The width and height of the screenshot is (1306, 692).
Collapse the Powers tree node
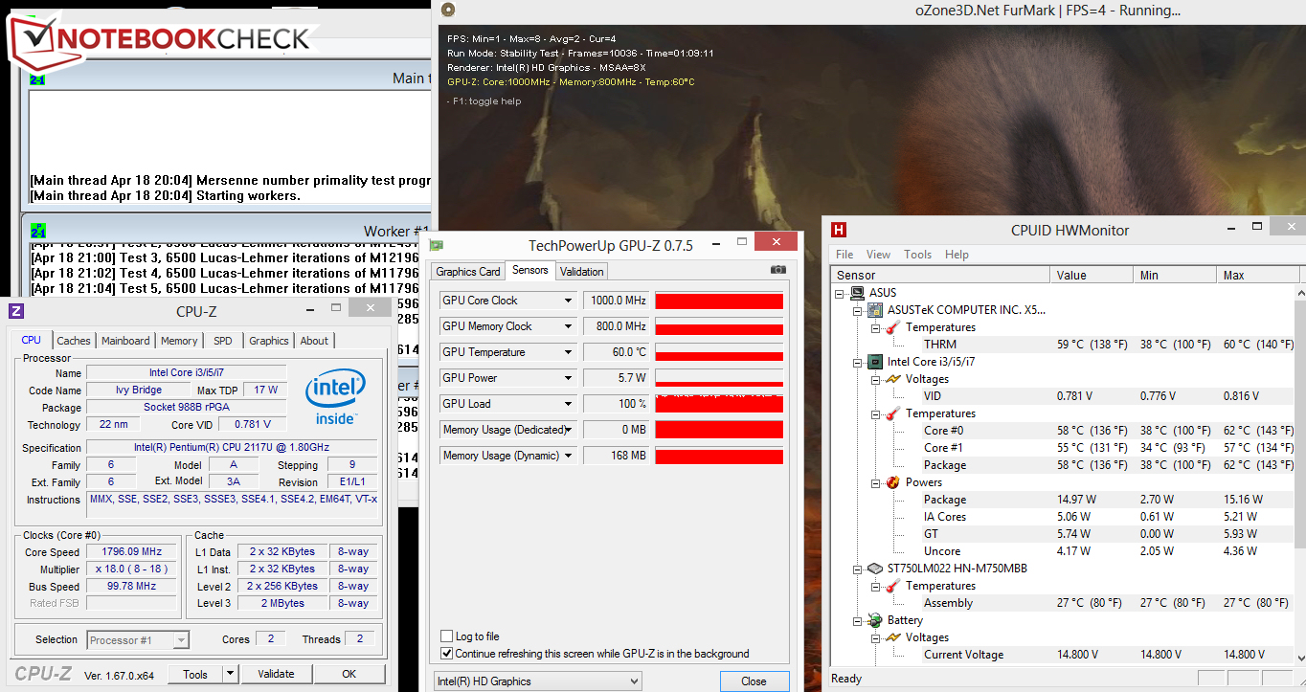pyautogui.click(x=874, y=482)
